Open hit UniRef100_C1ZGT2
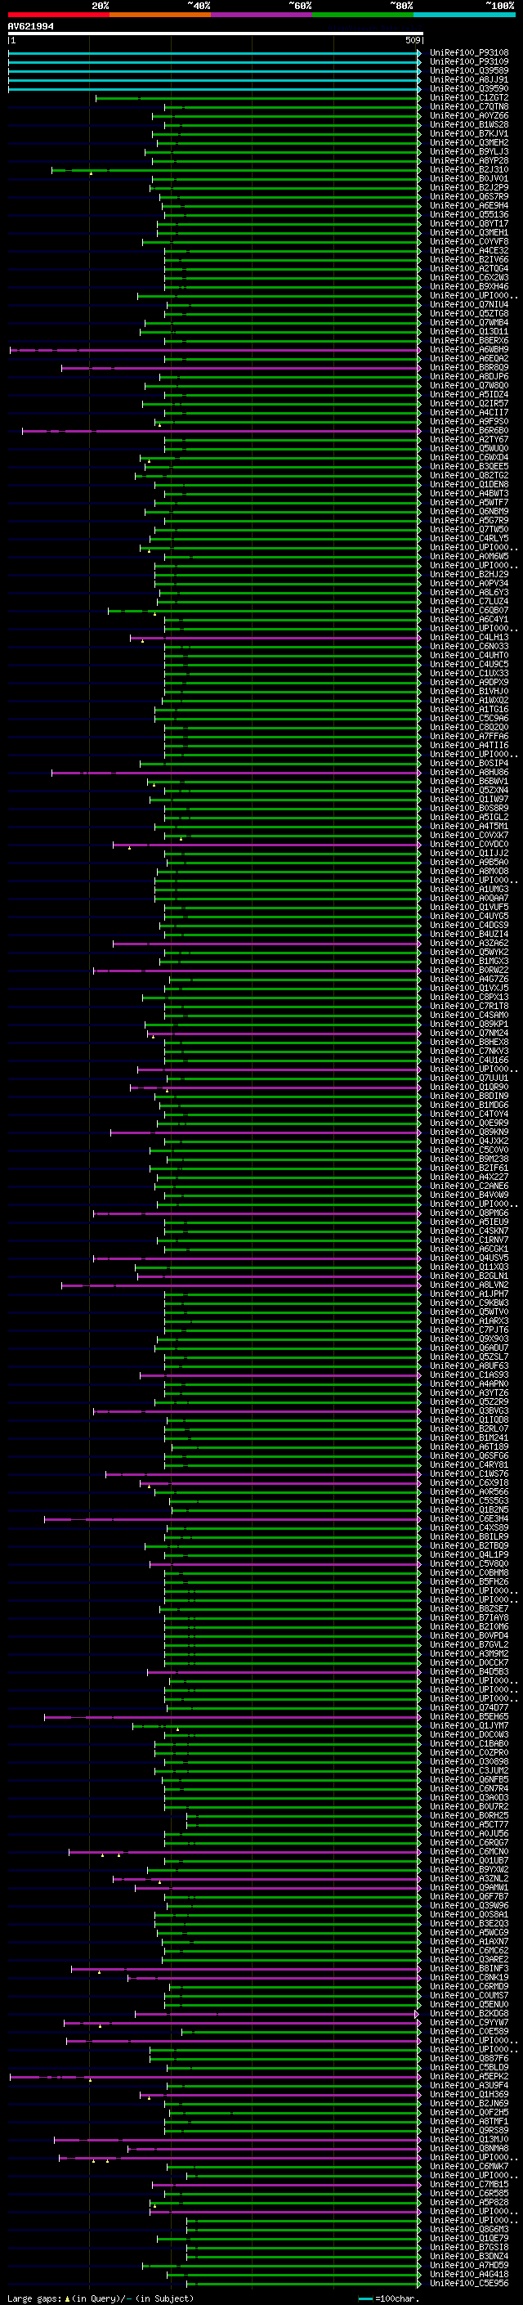Screen dimensions: 523x2305 (469, 97)
